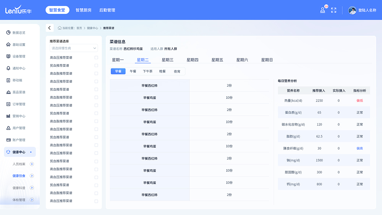Select the 早餐 meal button
382x215 pixels.
(118, 71)
